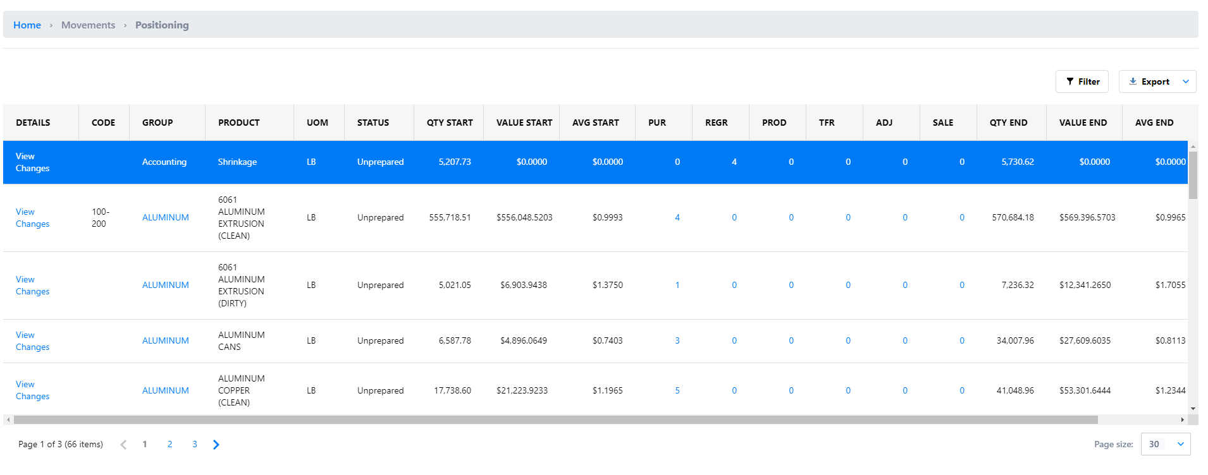Expand the Export dropdown arrow
The width and height of the screenshot is (1208, 475).
pyautogui.click(x=1186, y=81)
